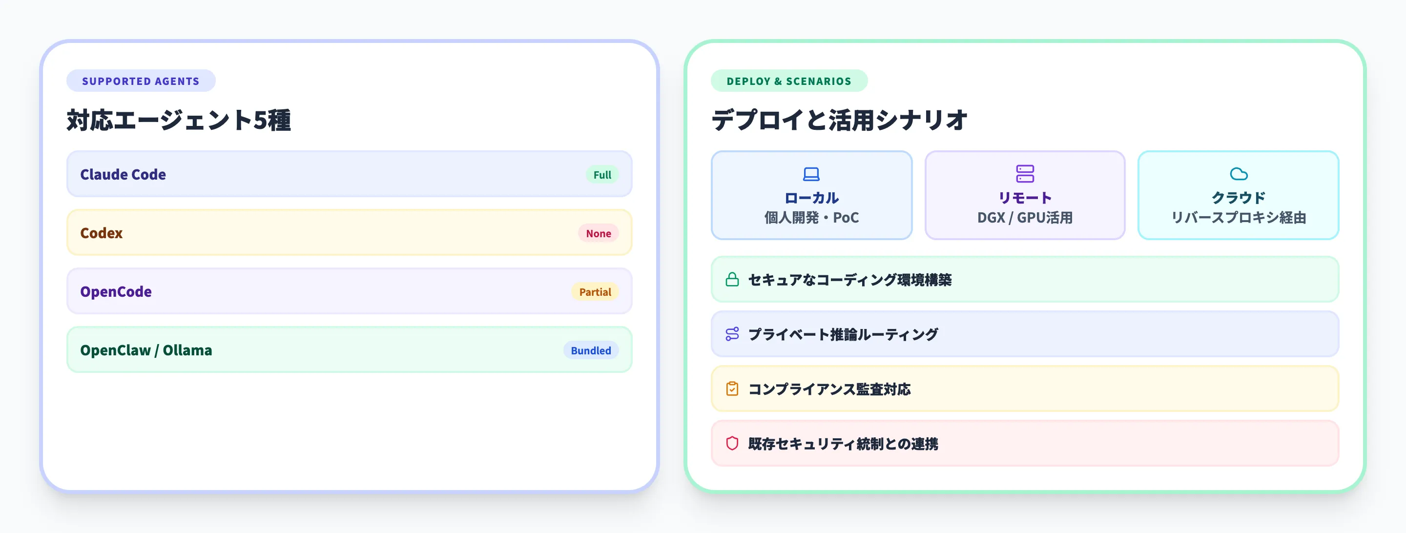
Task: Select the OpenClaw / Ollama row
Action: pyautogui.click(x=350, y=349)
